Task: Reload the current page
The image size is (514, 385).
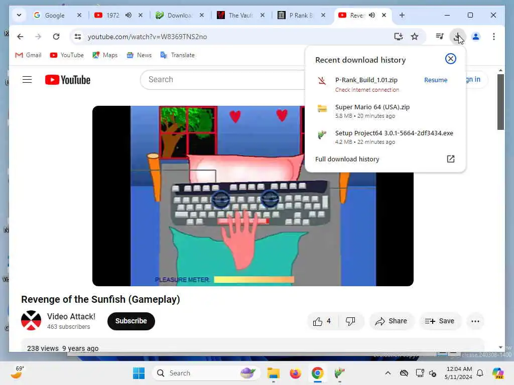Action: pyautogui.click(x=56, y=37)
